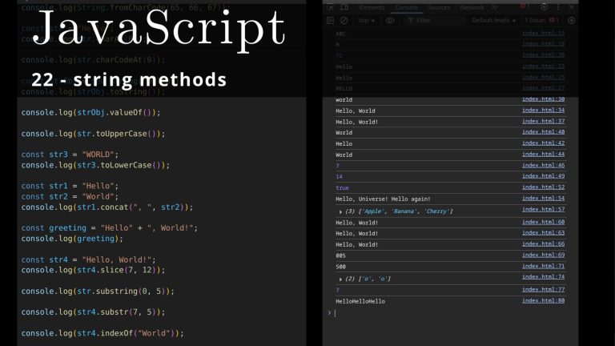Open source link index.html:42

coord(543,143)
